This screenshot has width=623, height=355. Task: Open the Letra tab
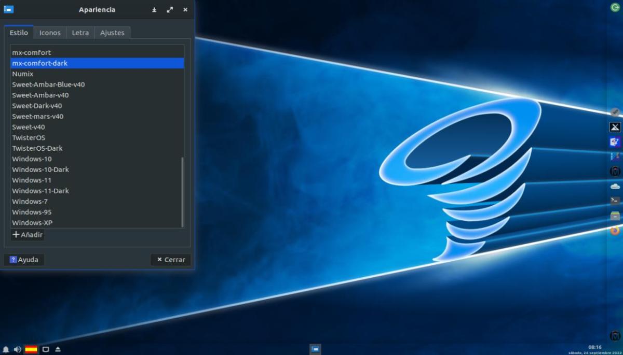tap(80, 33)
